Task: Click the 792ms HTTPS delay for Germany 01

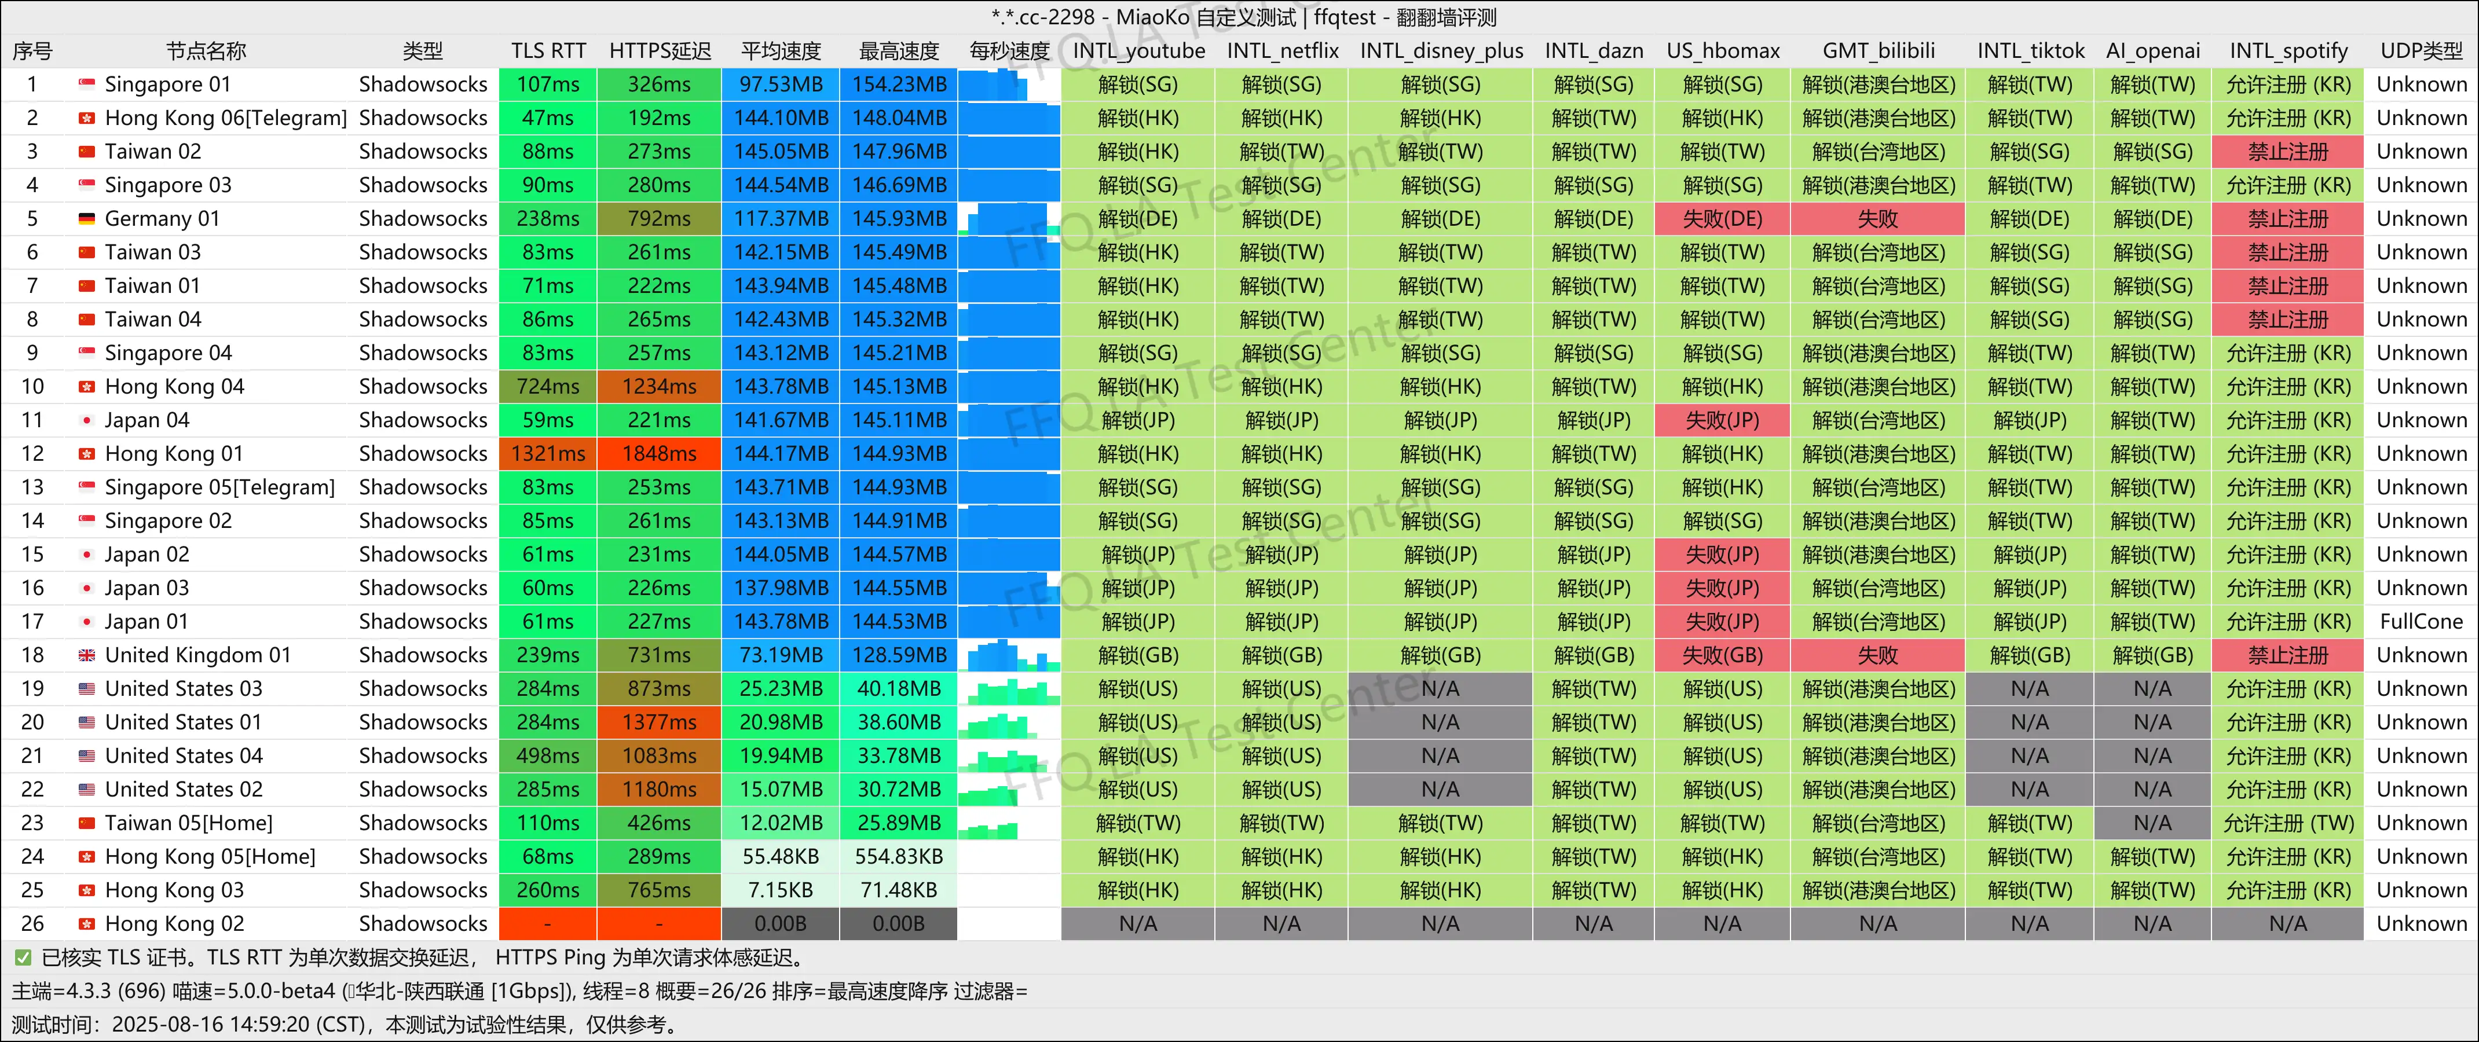Action: [659, 219]
